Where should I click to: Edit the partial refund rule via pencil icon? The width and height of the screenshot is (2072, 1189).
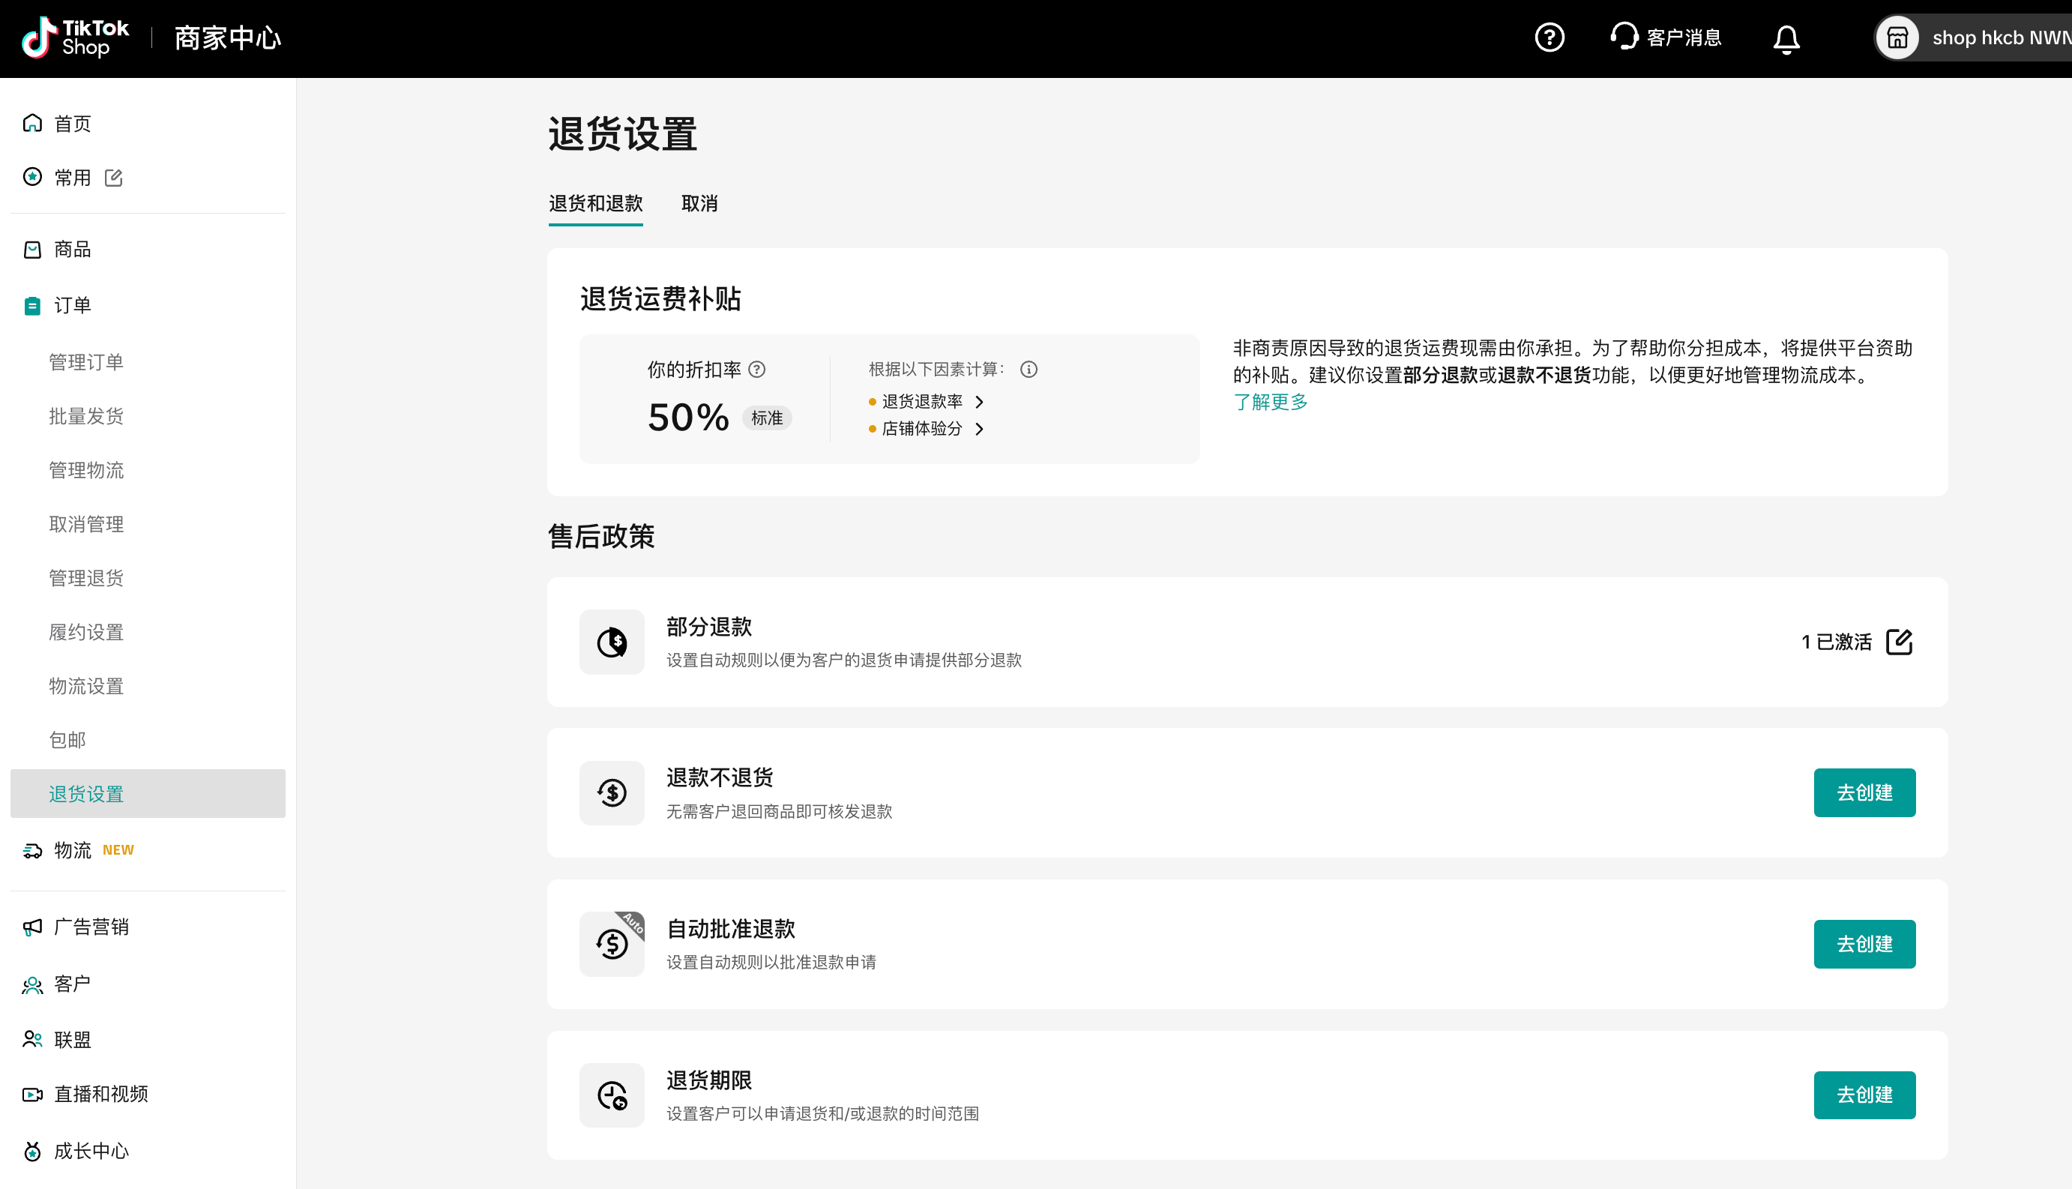click(1899, 642)
